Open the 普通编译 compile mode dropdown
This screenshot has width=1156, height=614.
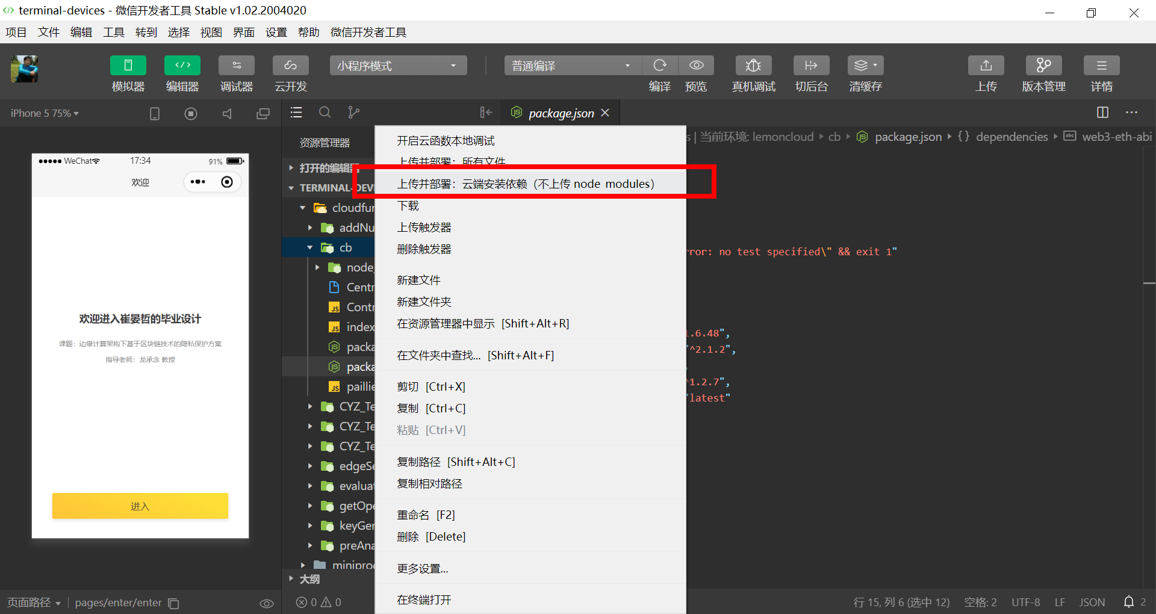573,66
